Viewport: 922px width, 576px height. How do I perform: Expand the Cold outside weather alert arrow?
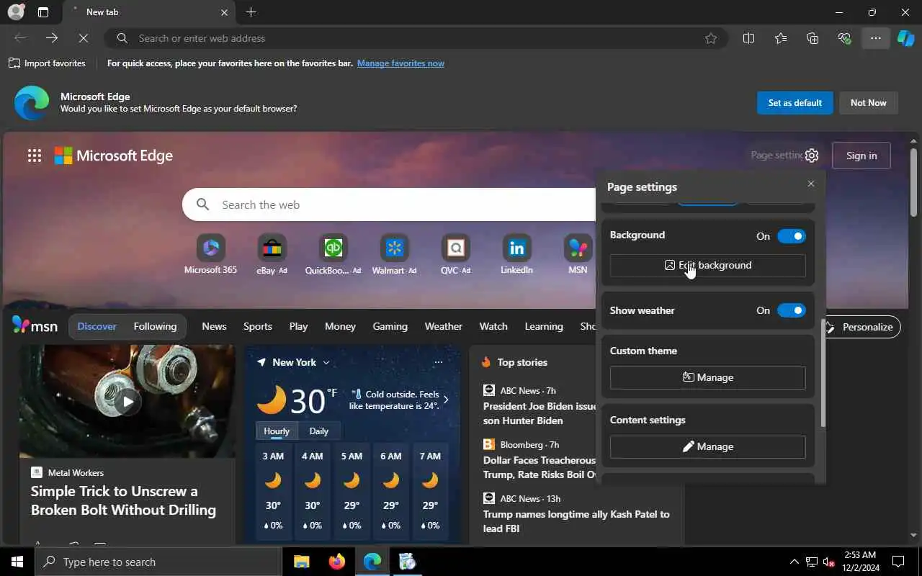[x=446, y=400]
